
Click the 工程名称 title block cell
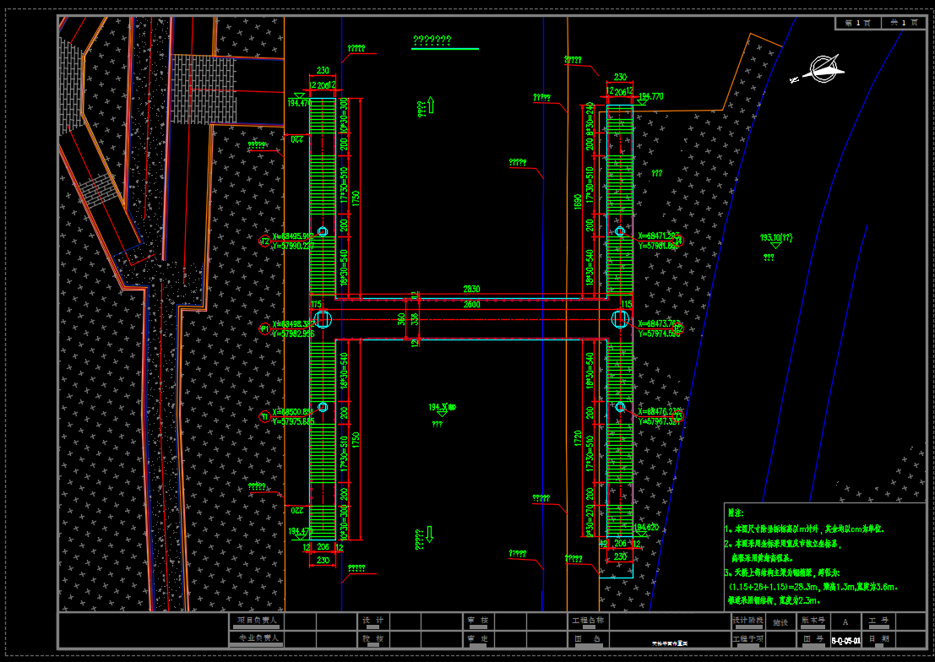(588, 621)
